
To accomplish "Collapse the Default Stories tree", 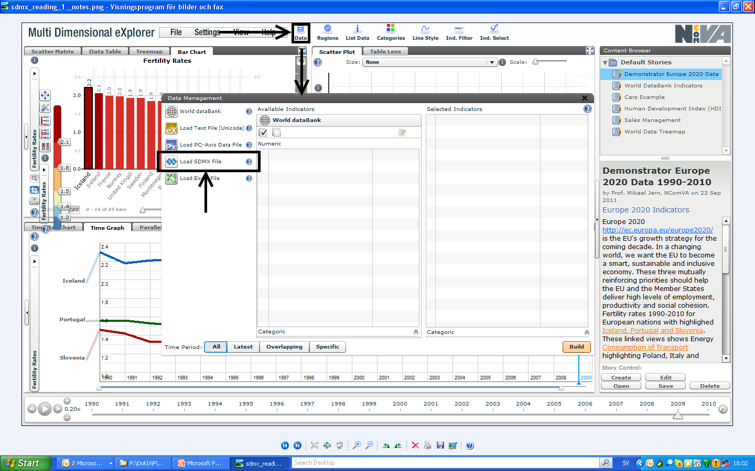I will tap(605, 62).
